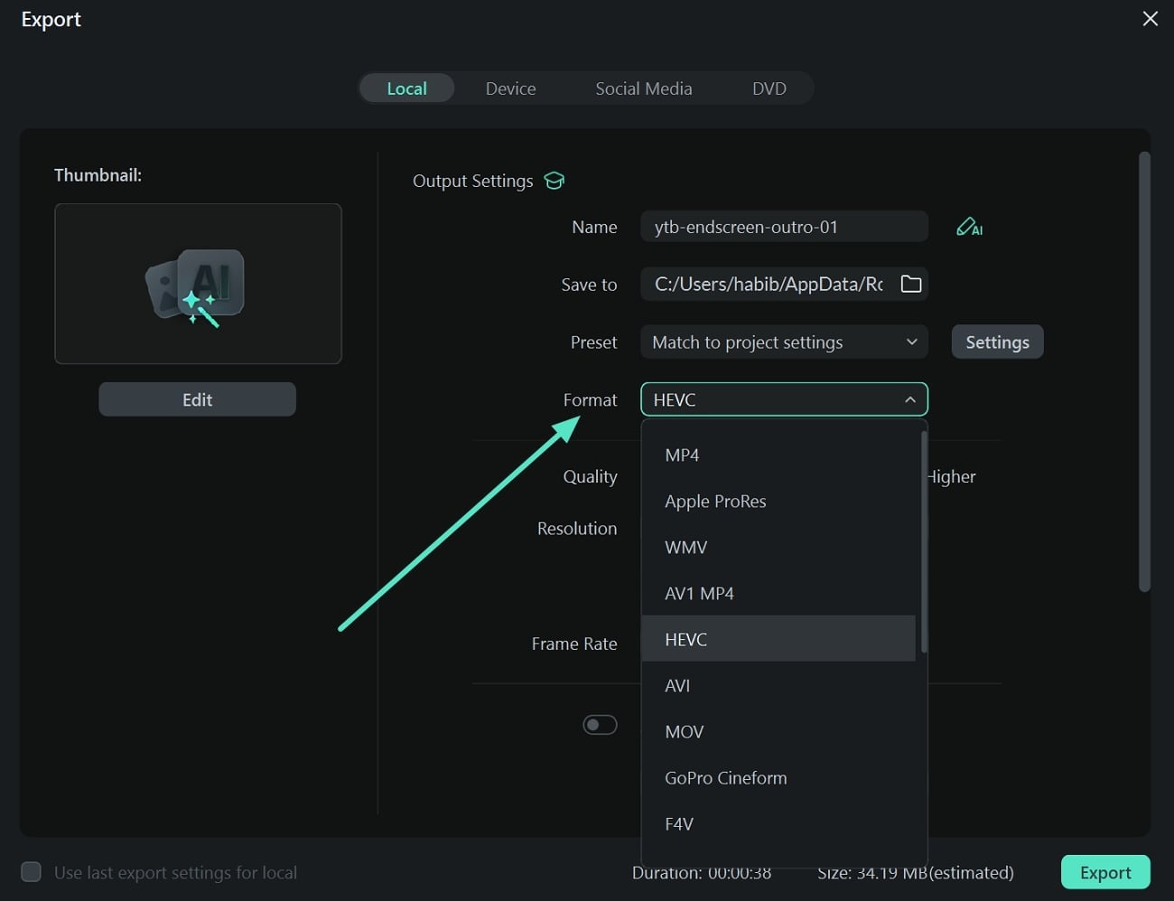Expand the Preset dropdown
Image resolution: width=1174 pixels, height=901 pixels.
[783, 343]
